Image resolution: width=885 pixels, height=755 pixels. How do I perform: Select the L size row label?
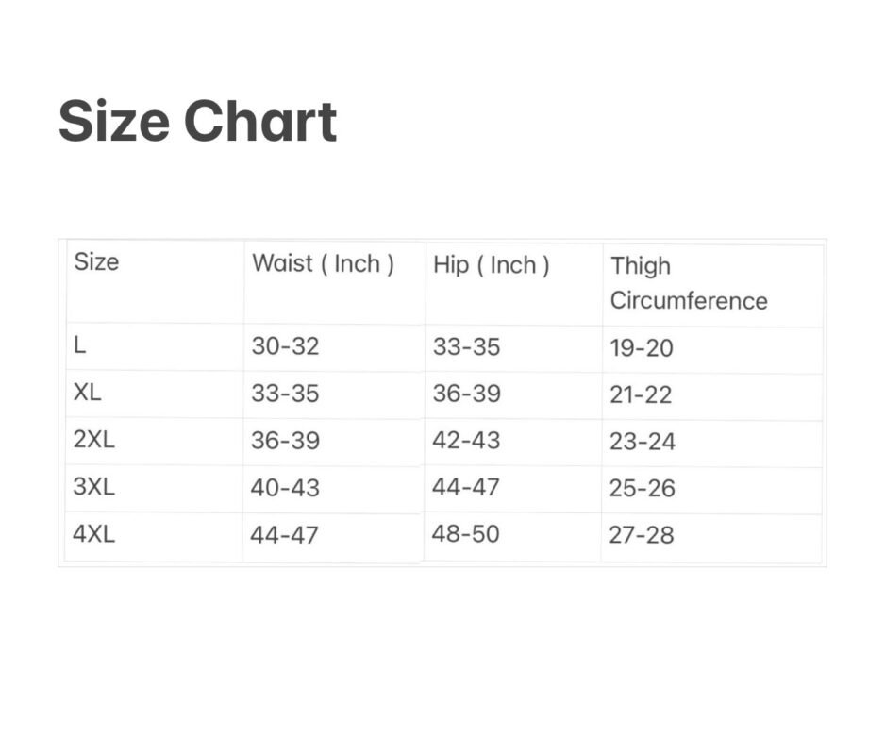pyautogui.click(x=80, y=345)
